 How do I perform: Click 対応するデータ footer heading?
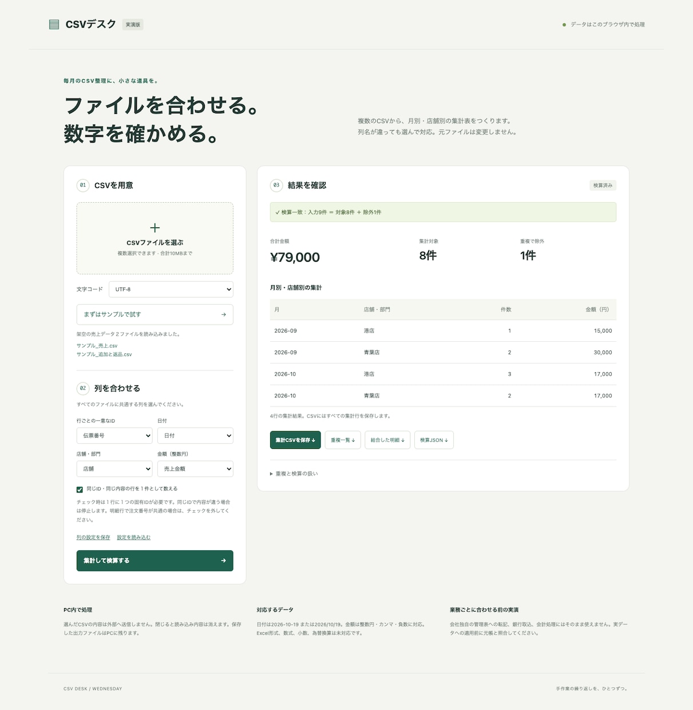click(275, 610)
